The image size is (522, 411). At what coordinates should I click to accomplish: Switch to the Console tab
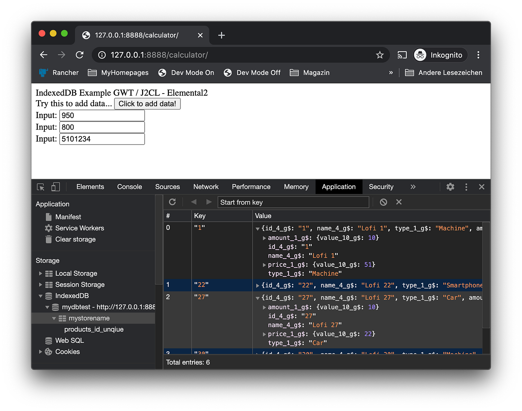[129, 187]
